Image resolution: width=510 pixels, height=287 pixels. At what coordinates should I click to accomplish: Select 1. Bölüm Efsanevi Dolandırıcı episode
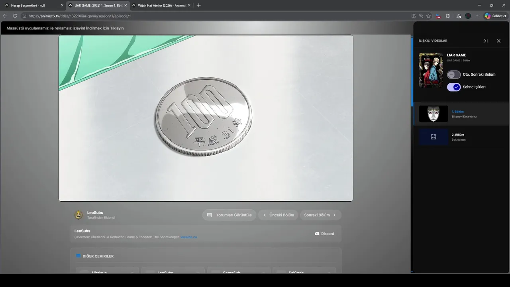click(461, 114)
